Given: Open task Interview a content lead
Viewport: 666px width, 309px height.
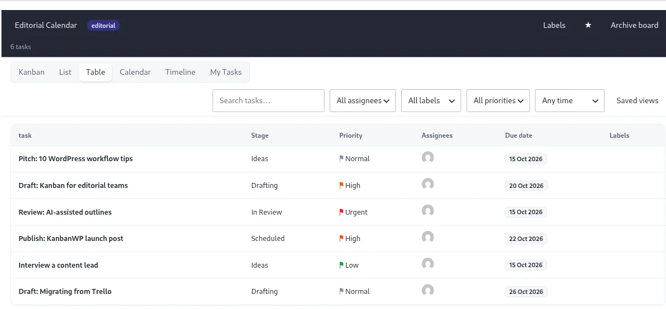Looking at the screenshot, I should 58,265.
